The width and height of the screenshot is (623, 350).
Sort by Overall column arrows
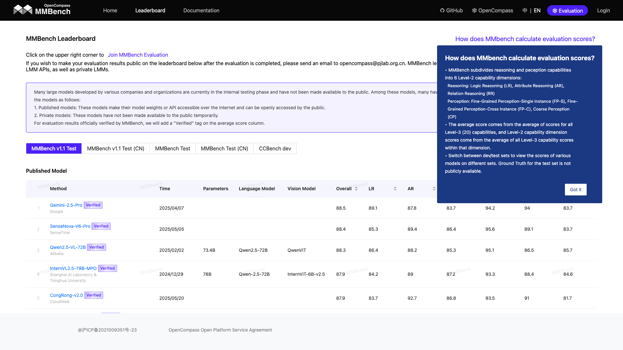(356, 189)
